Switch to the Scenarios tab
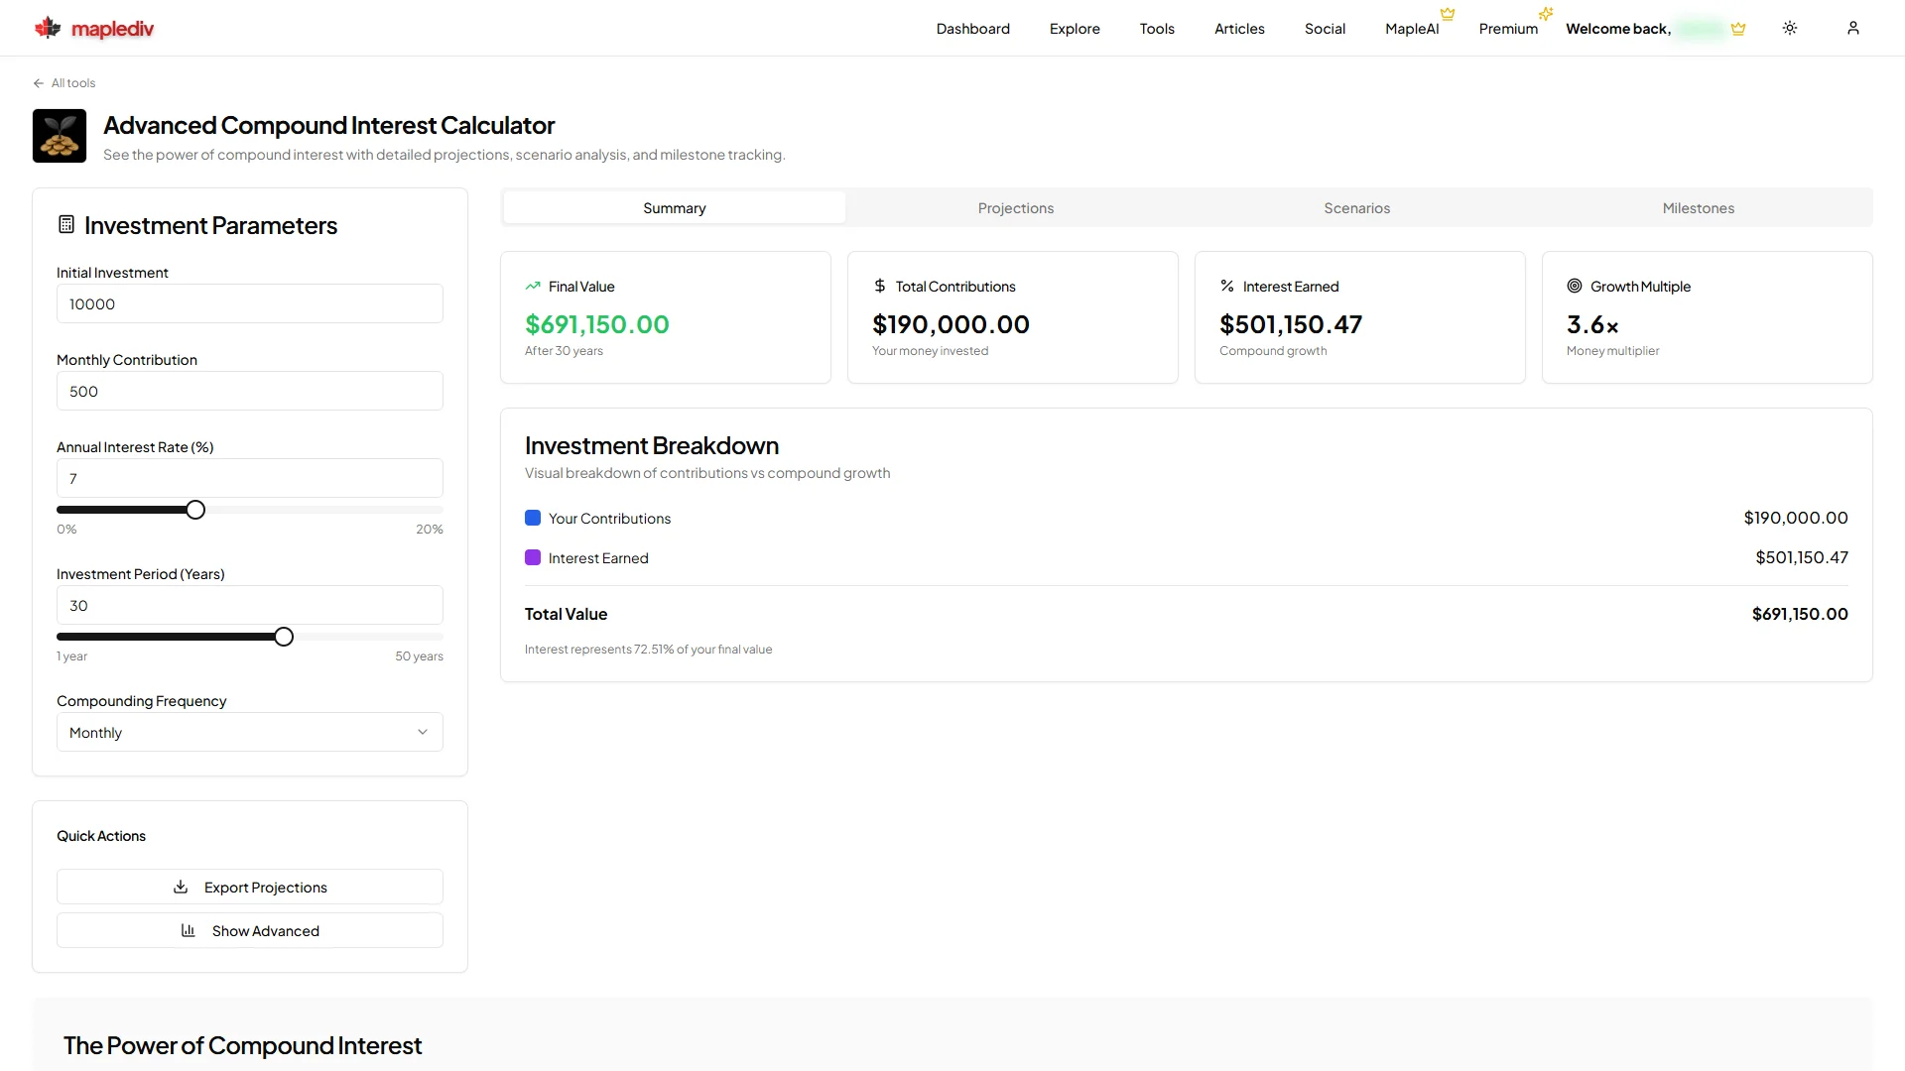The image size is (1905, 1071). coord(1357,208)
